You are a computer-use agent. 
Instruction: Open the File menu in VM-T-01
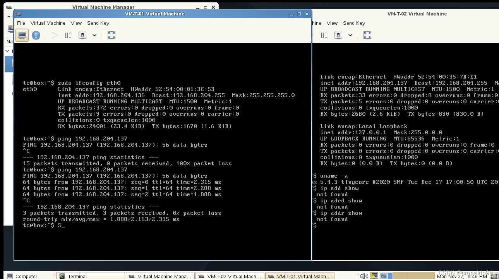coord(21,23)
